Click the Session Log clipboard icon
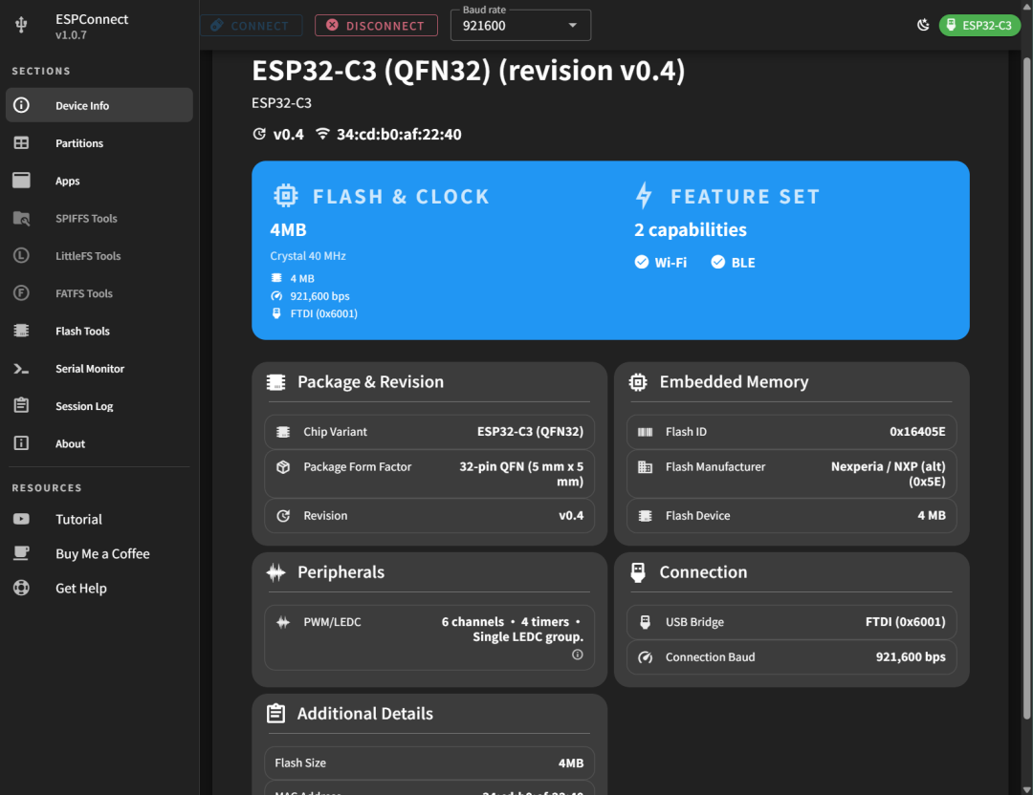Image resolution: width=1033 pixels, height=795 pixels. coord(22,406)
